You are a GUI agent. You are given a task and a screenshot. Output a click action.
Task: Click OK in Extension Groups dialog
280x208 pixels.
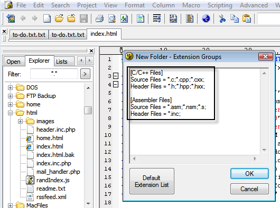point(249,173)
